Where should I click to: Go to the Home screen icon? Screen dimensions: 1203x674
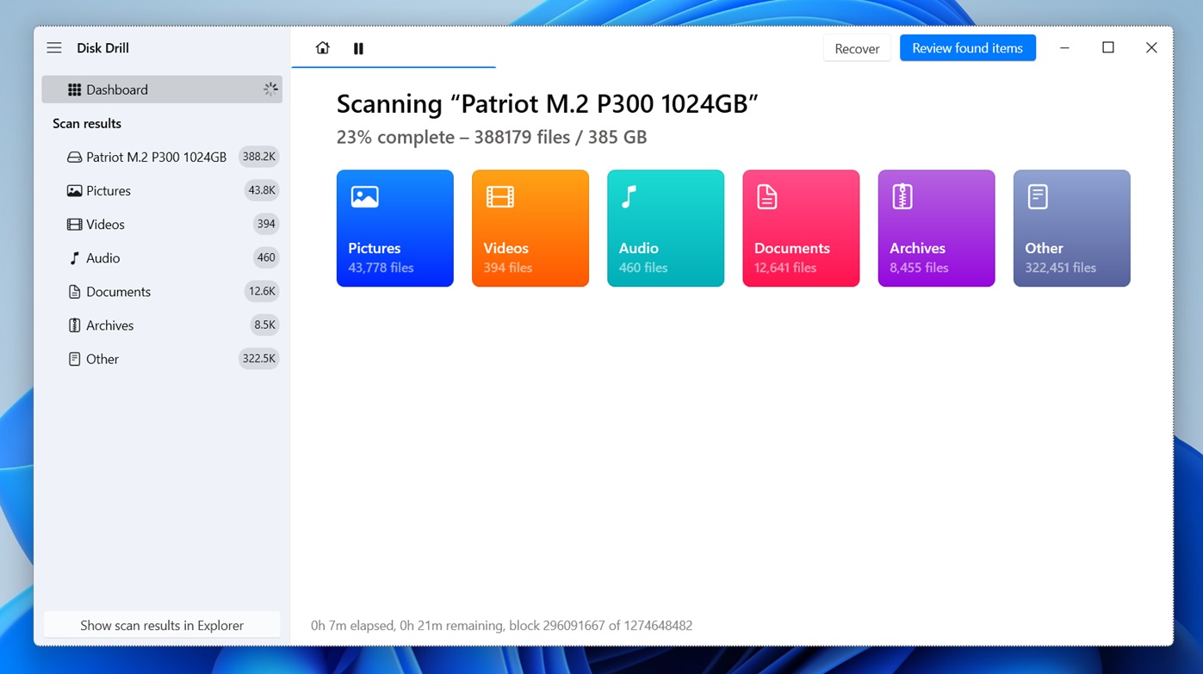pyautogui.click(x=322, y=48)
